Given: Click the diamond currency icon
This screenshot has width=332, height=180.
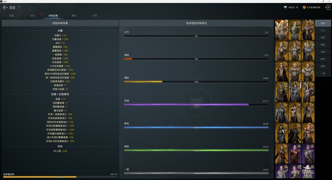Looking at the screenshot, I should pos(285,7).
